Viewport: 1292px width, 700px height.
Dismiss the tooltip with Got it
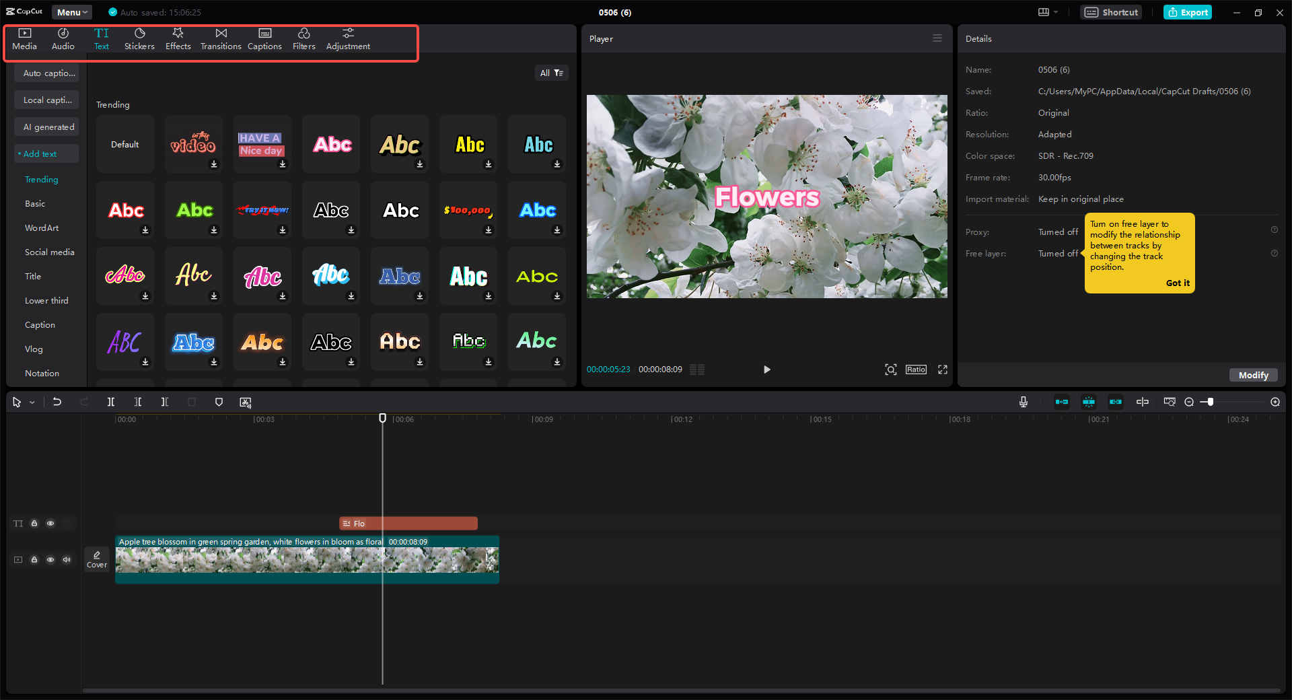point(1177,283)
